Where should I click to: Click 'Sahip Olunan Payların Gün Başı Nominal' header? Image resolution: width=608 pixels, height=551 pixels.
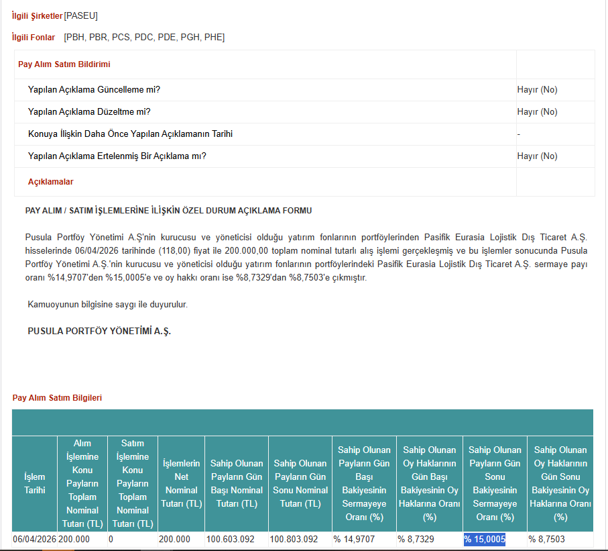point(237,483)
